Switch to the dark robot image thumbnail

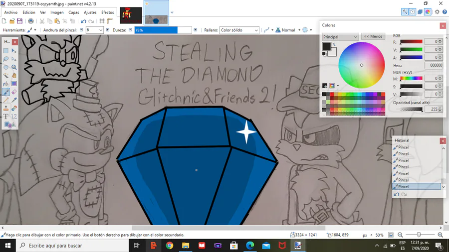tap(131, 15)
